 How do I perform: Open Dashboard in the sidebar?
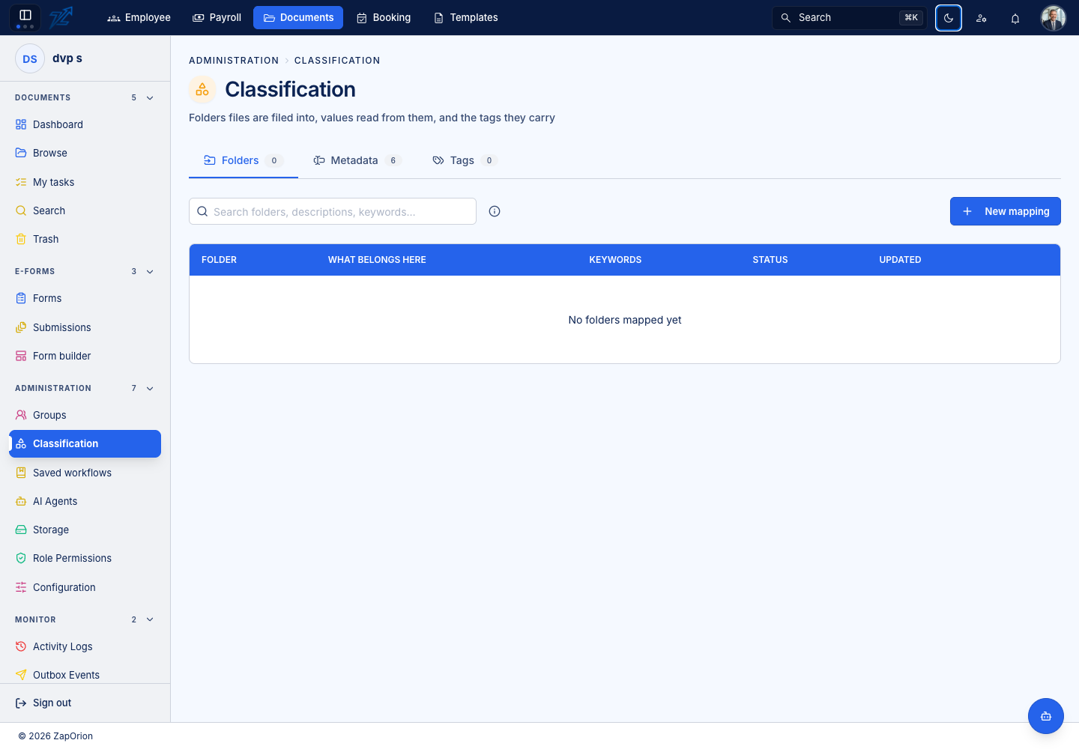85,124
